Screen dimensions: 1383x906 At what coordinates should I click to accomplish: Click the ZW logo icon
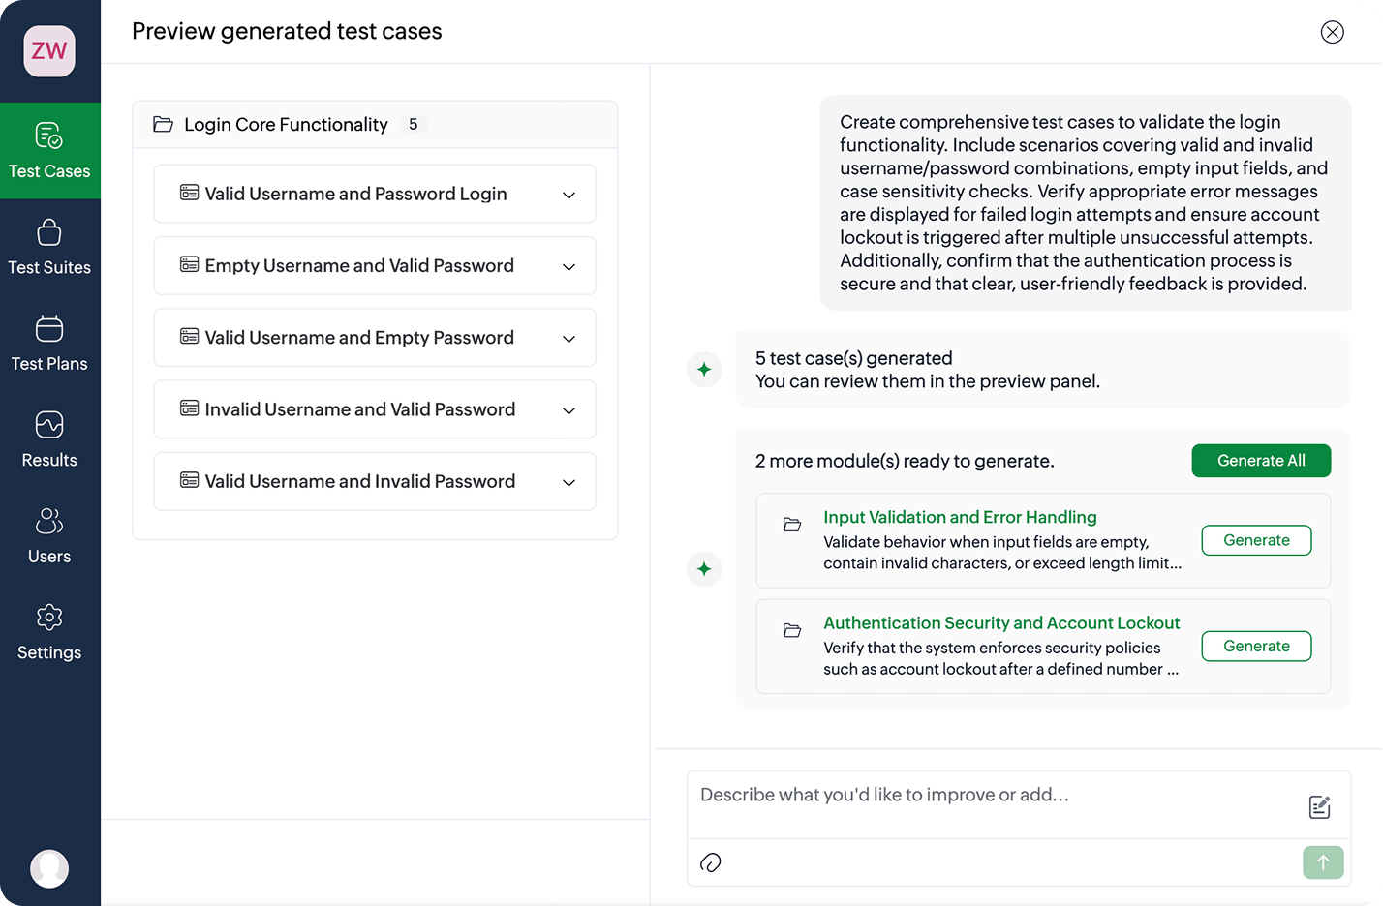[49, 51]
